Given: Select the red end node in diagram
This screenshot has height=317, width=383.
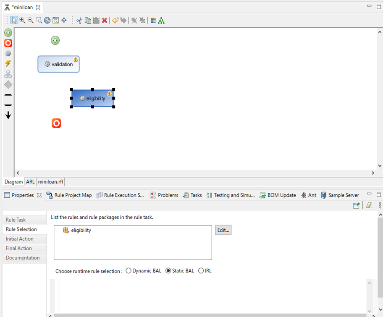Looking at the screenshot, I should (x=56, y=123).
